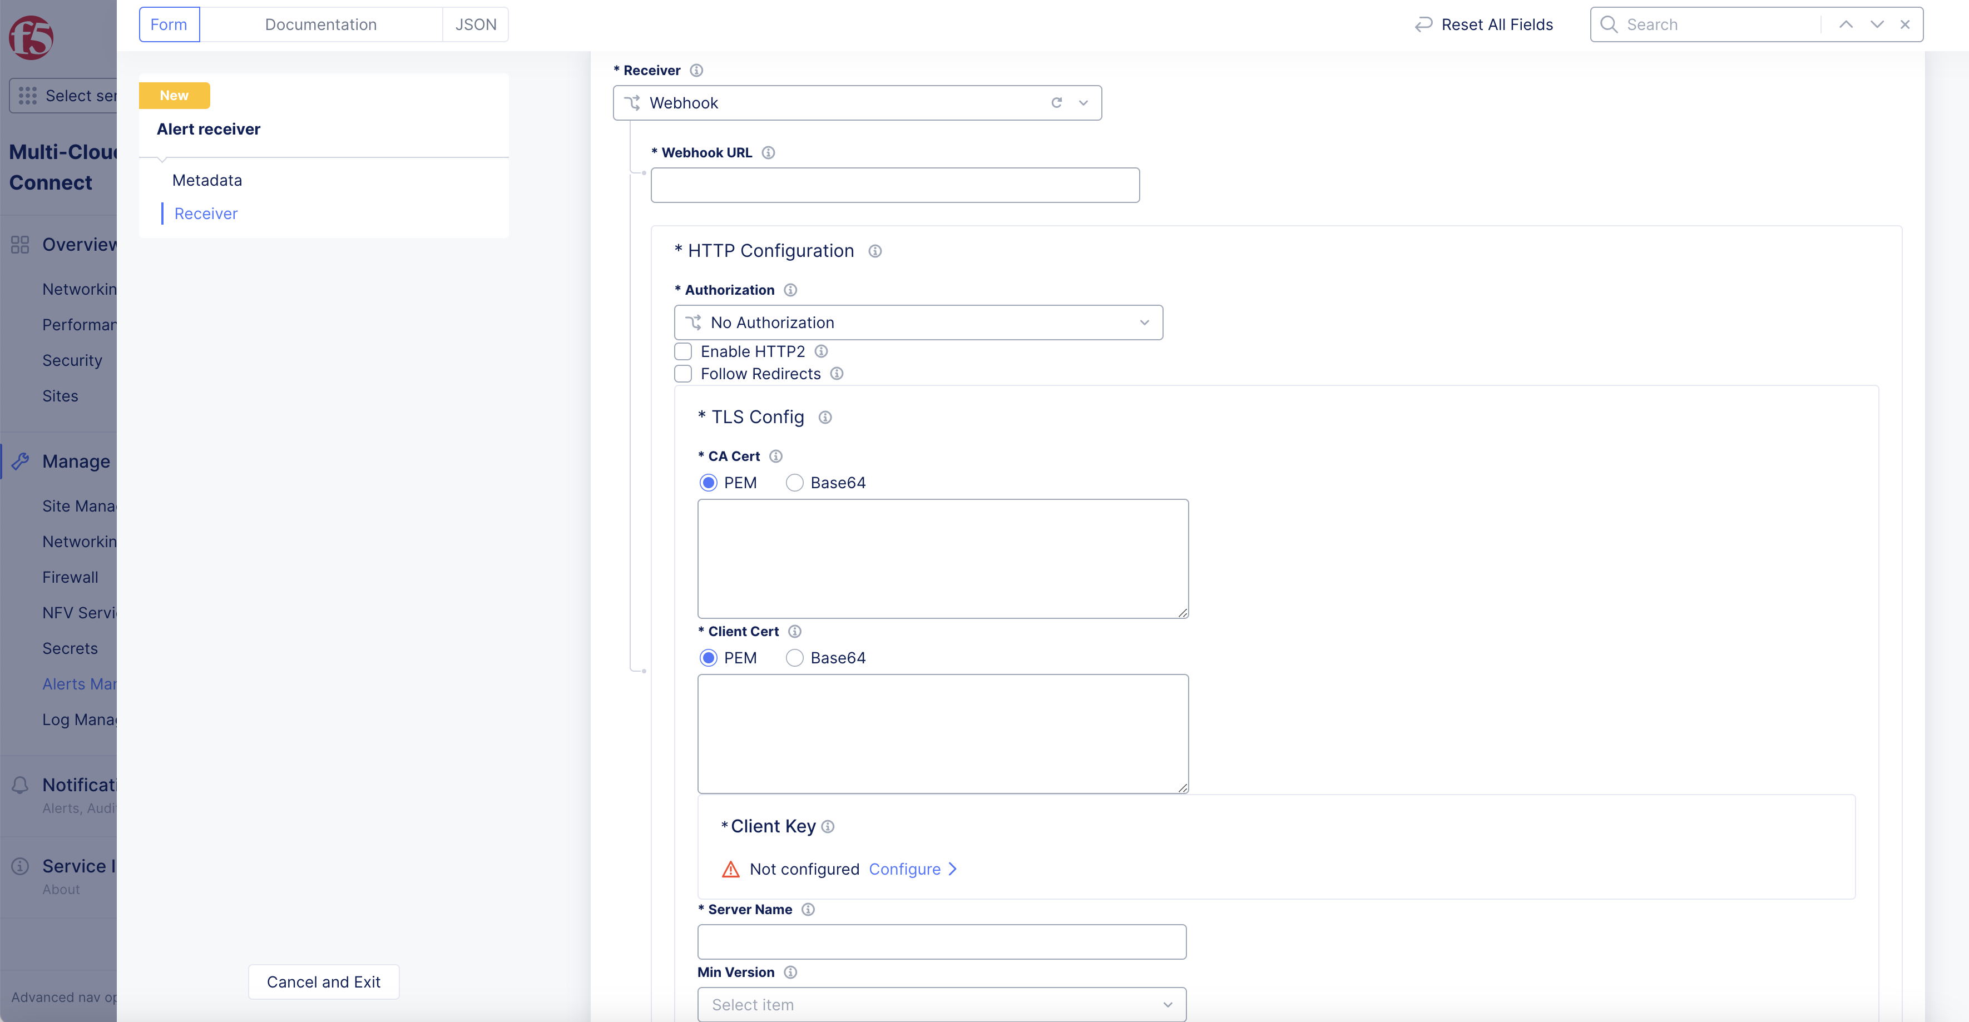Open Security in the sidebar
This screenshot has width=1969, height=1022.
coord(73,360)
